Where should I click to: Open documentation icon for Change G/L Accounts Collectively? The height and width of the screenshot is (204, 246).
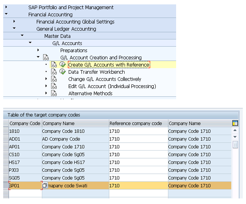(x=54, y=79)
